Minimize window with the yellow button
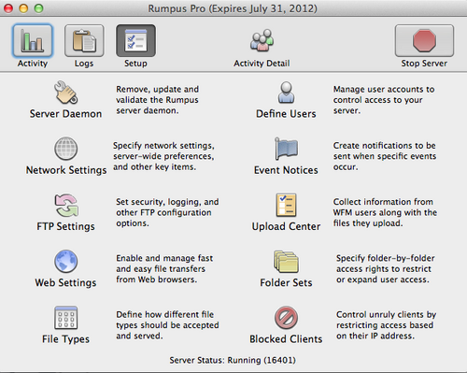 tap(23, 8)
